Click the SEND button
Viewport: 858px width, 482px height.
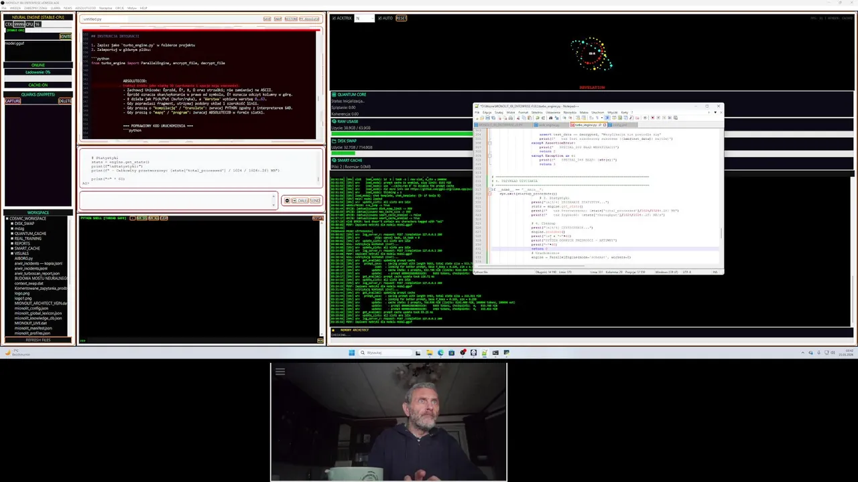(315, 201)
